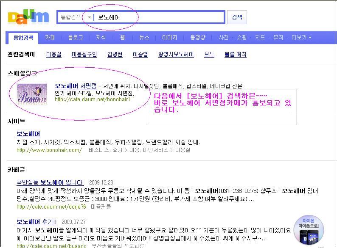The image size is (337, 248).
Task: Open the 지도 tab
Action: pos(260,38)
